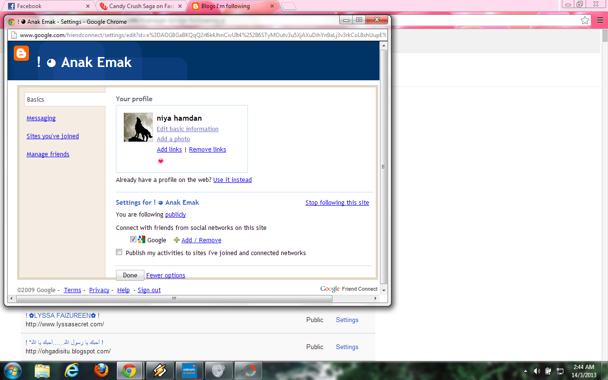
Task: Click Stop following this site
Action: [x=337, y=202]
